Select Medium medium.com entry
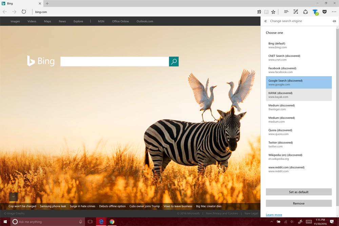 [x=299, y=120]
